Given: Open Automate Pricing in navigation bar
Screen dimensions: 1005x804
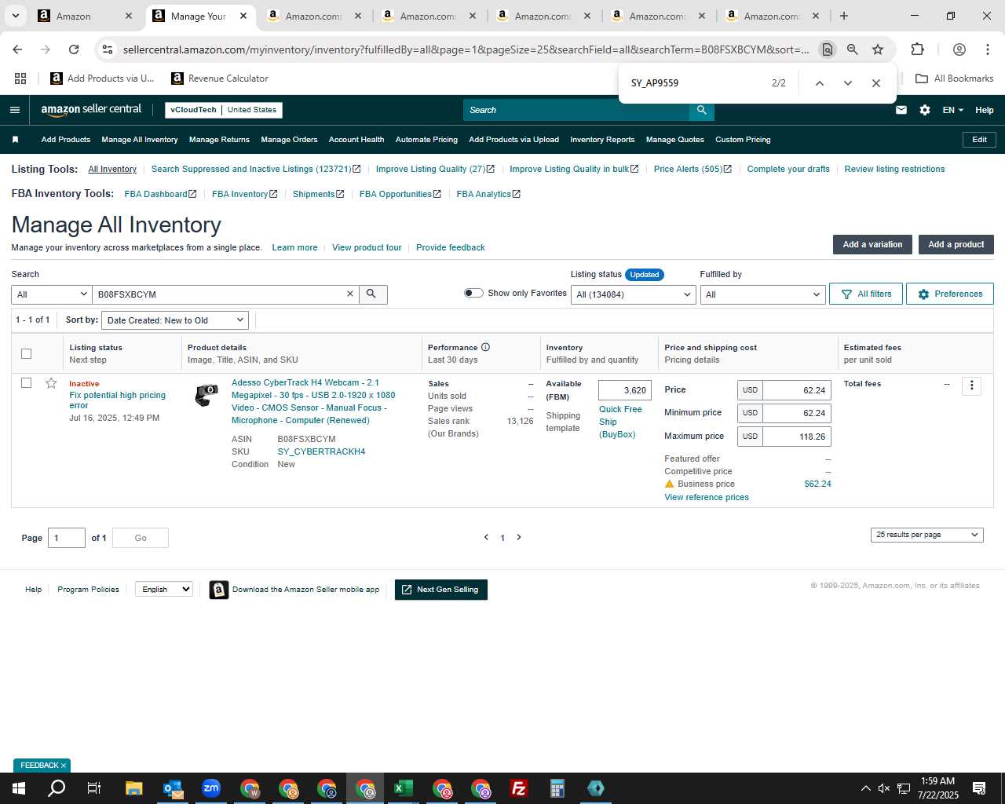Looking at the screenshot, I should (426, 140).
